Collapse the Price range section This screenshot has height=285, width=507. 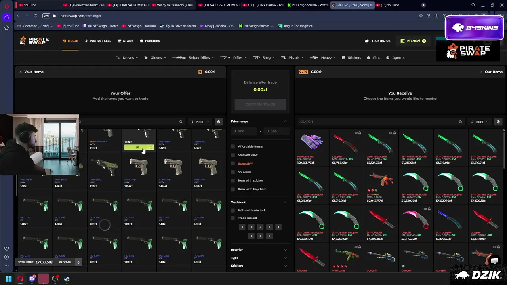pyautogui.click(x=285, y=122)
